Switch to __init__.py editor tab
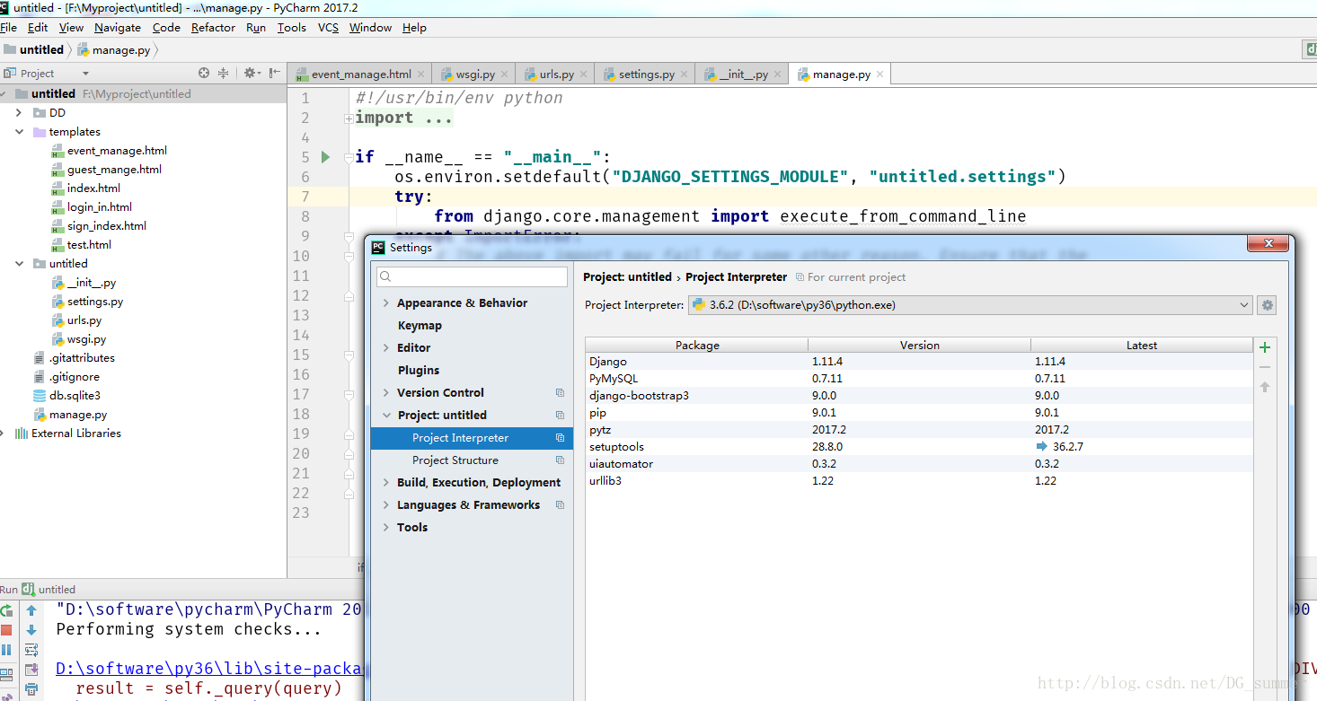Viewport: 1317px width, 701px height. pyautogui.click(x=742, y=74)
